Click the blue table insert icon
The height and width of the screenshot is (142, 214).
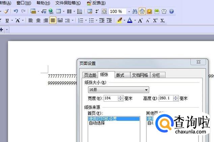(x=58, y=11)
